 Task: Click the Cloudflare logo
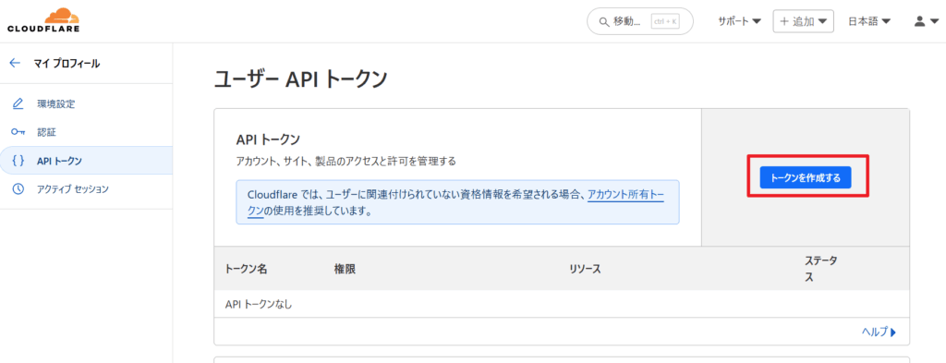click(x=43, y=20)
